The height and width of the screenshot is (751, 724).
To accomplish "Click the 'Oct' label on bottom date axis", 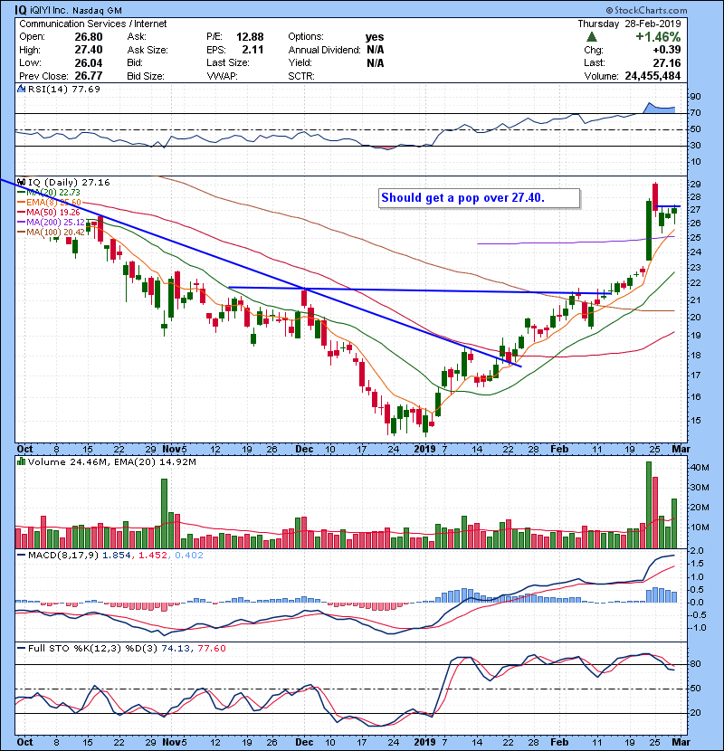I will pyautogui.click(x=25, y=742).
